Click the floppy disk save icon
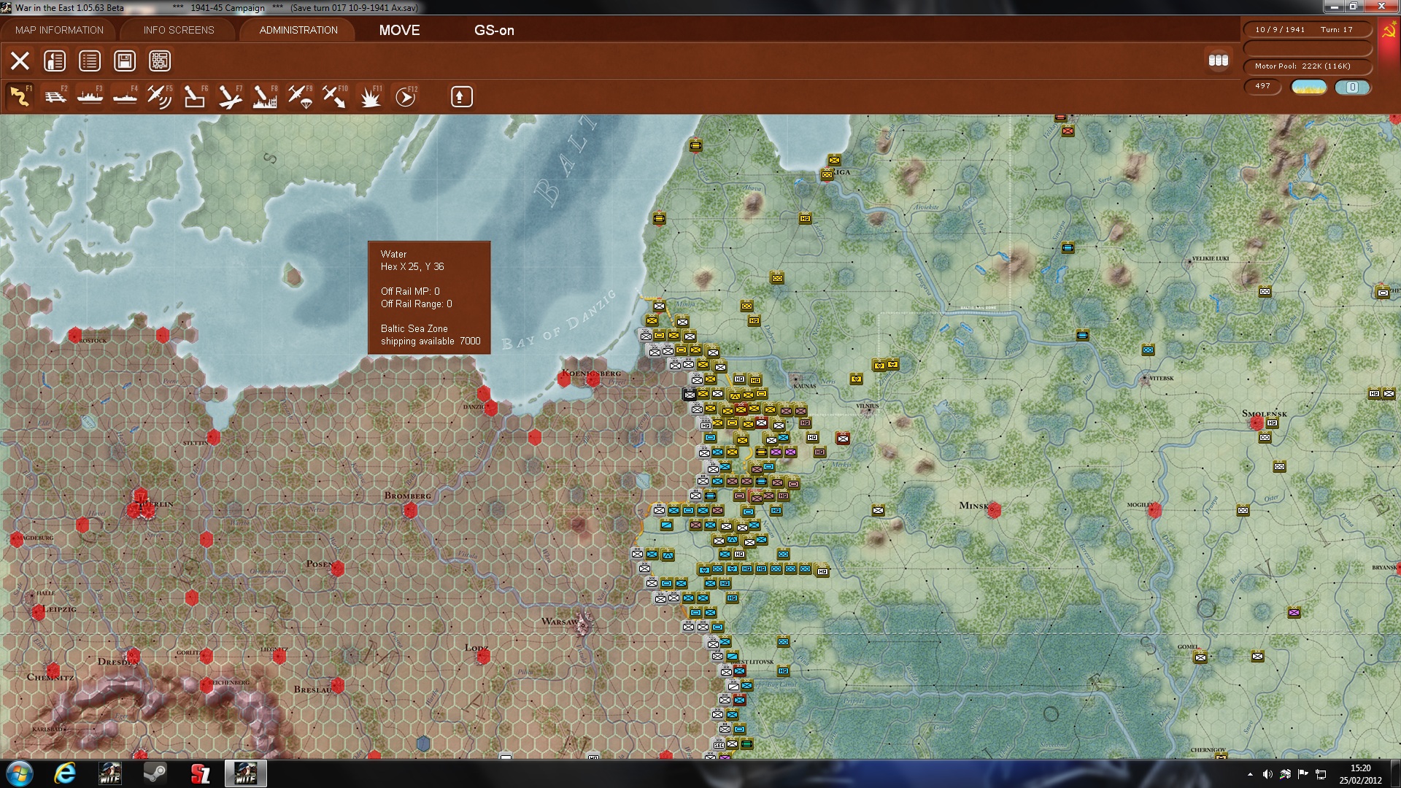This screenshot has width=1401, height=788. (x=125, y=61)
